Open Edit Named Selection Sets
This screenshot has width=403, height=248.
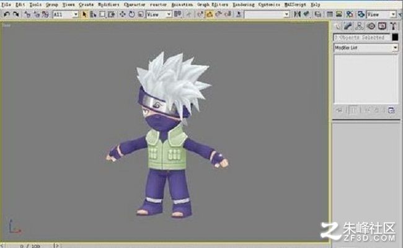pos(239,14)
